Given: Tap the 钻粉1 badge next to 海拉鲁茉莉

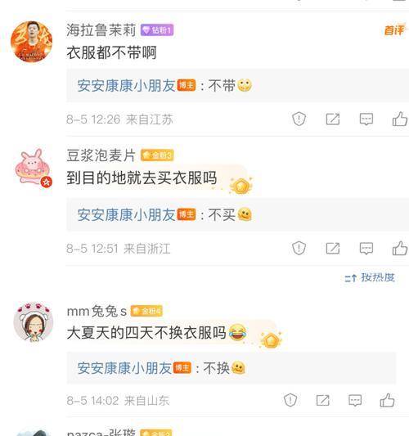Looking at the screenshot, I should [157, 30].
